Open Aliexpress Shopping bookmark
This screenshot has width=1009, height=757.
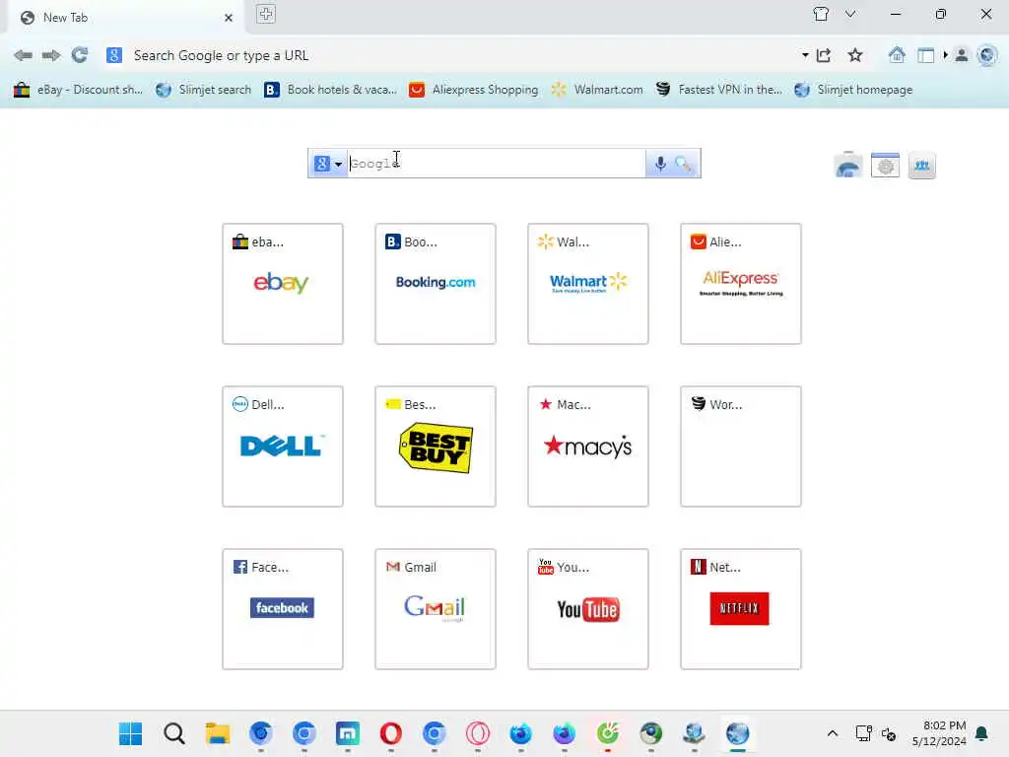tap(474, 90)
